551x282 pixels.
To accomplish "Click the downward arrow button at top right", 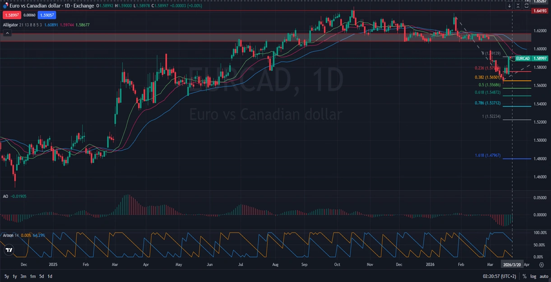I will point(509,6).
